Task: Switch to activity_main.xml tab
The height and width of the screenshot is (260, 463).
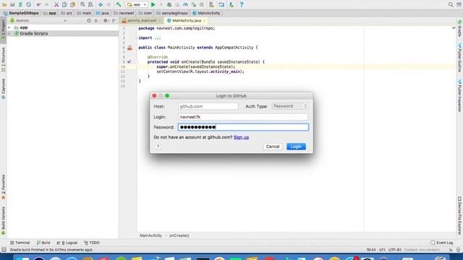Action: pyautogui.click(x=142, y=21)
